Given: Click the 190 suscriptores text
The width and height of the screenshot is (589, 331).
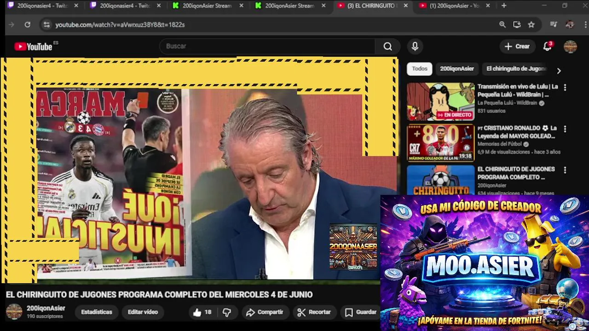Looking at the screenshot, I should click(x=45, y=317).
